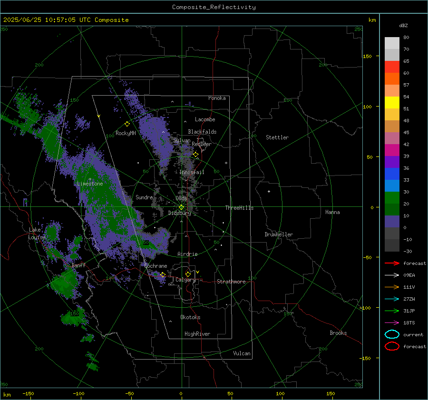
Task: Click the Ponoka label
Action: pyautogui.click(x=217, y=98)
